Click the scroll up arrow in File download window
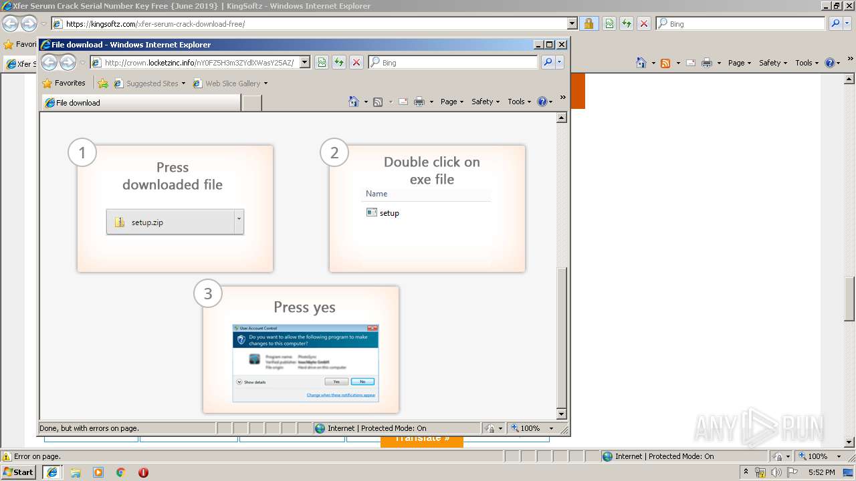Viewport: 856px width, 481px height. coord(562,118)
